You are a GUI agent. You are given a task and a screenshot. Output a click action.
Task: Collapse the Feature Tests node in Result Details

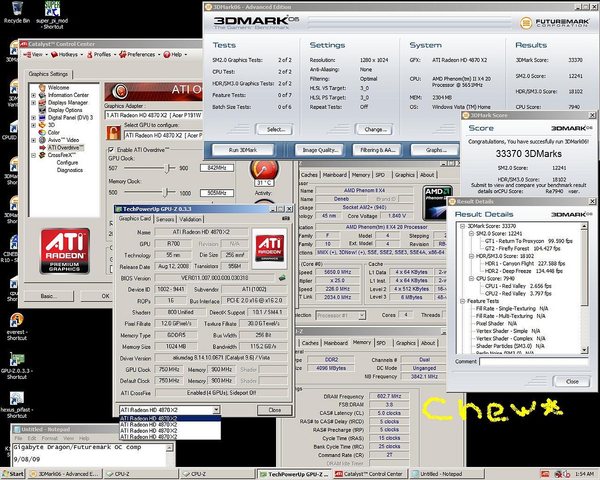(462, 301)
